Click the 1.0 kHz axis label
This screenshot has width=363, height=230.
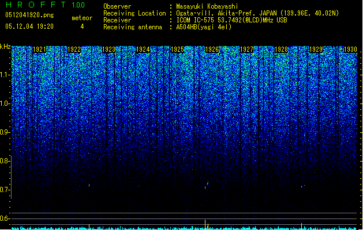(5, 103)
